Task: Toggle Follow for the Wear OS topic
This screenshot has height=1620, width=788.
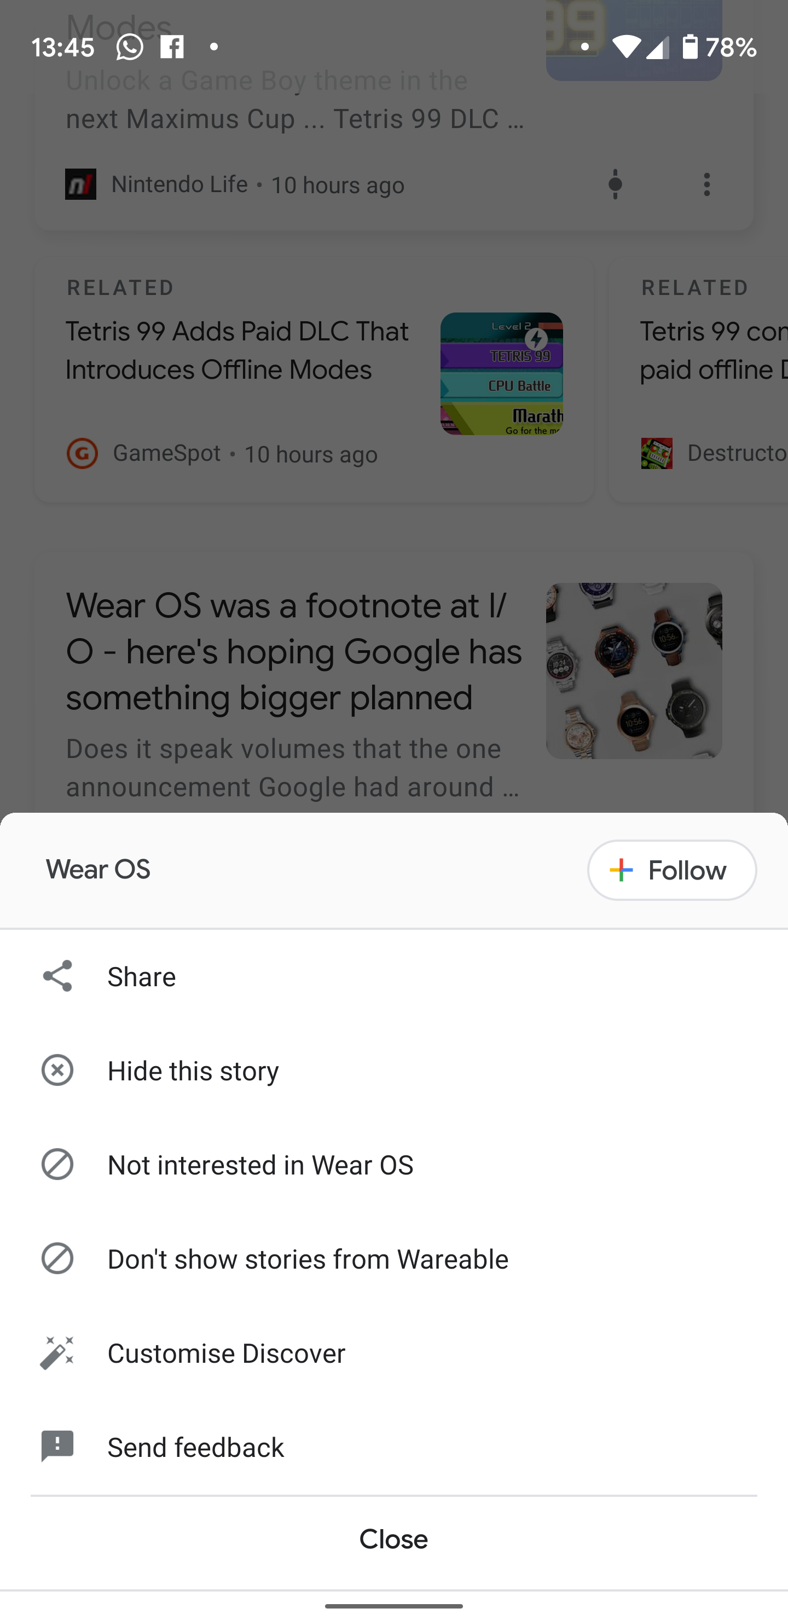Action: point(671,870)
